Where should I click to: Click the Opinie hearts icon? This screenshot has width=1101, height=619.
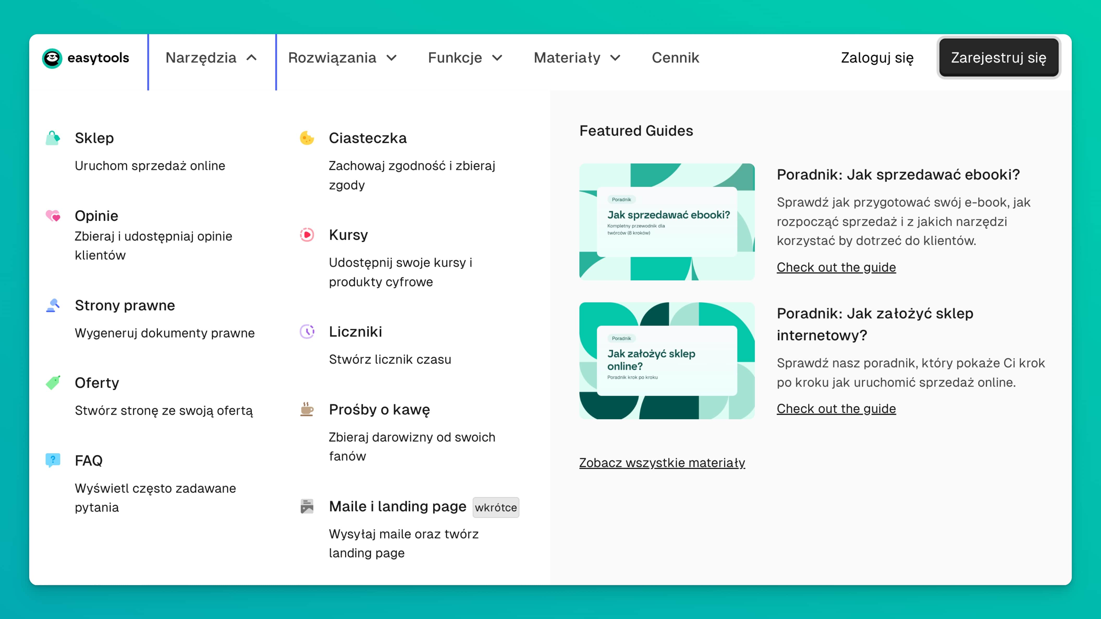pyautogui.click(x=53, y=216)
